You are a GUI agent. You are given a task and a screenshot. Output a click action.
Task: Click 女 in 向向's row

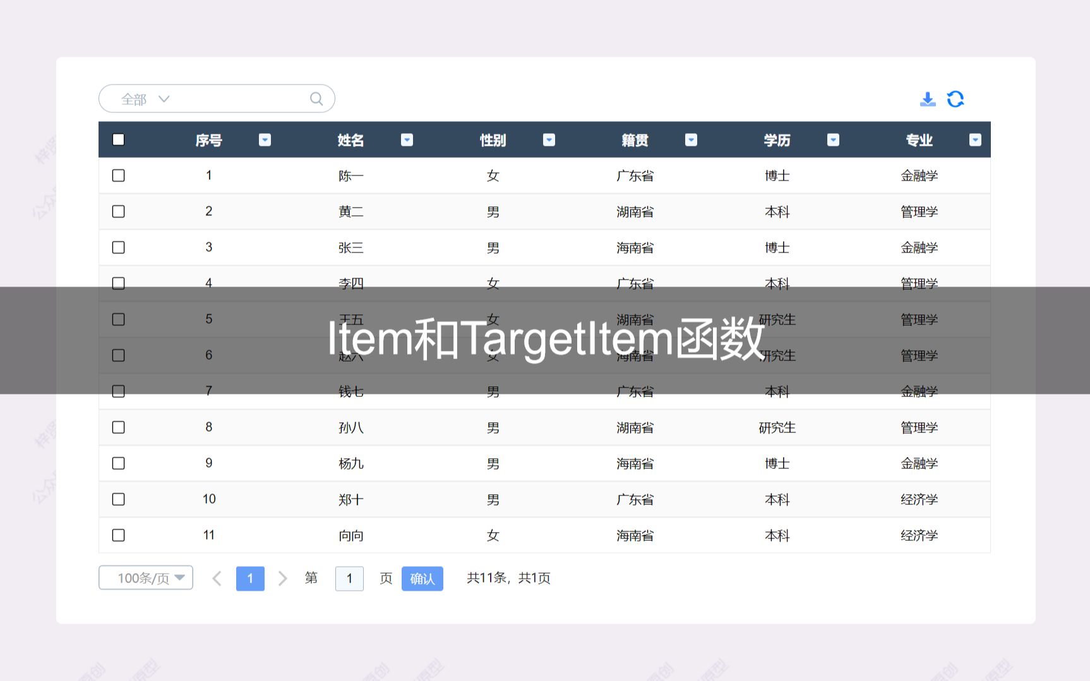[x=493, y=536]
